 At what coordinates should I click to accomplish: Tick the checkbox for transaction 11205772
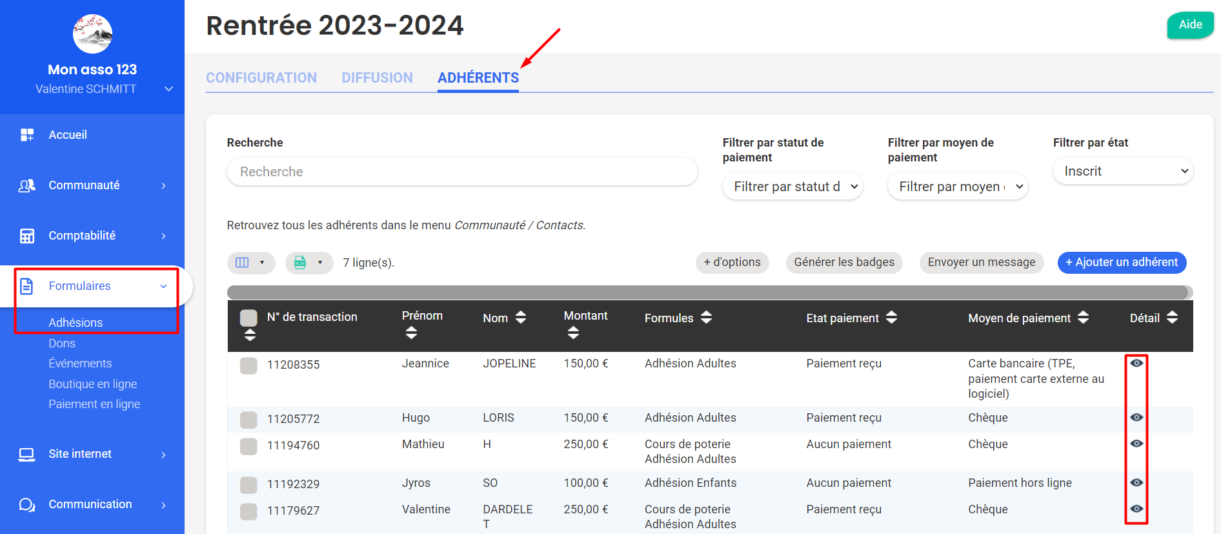click(x=248, y=420)
